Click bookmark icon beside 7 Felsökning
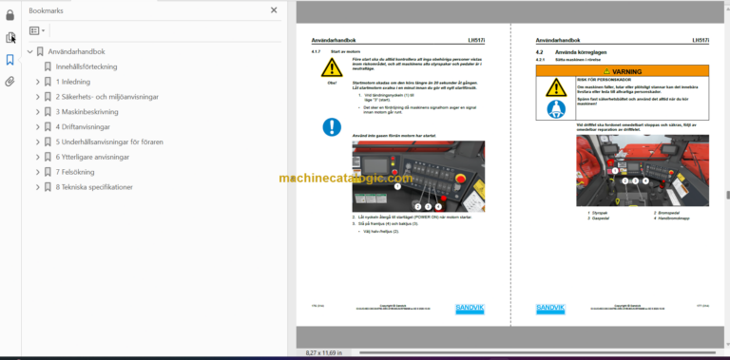Viewport: 730px width, 360px height. pos(48,172)
